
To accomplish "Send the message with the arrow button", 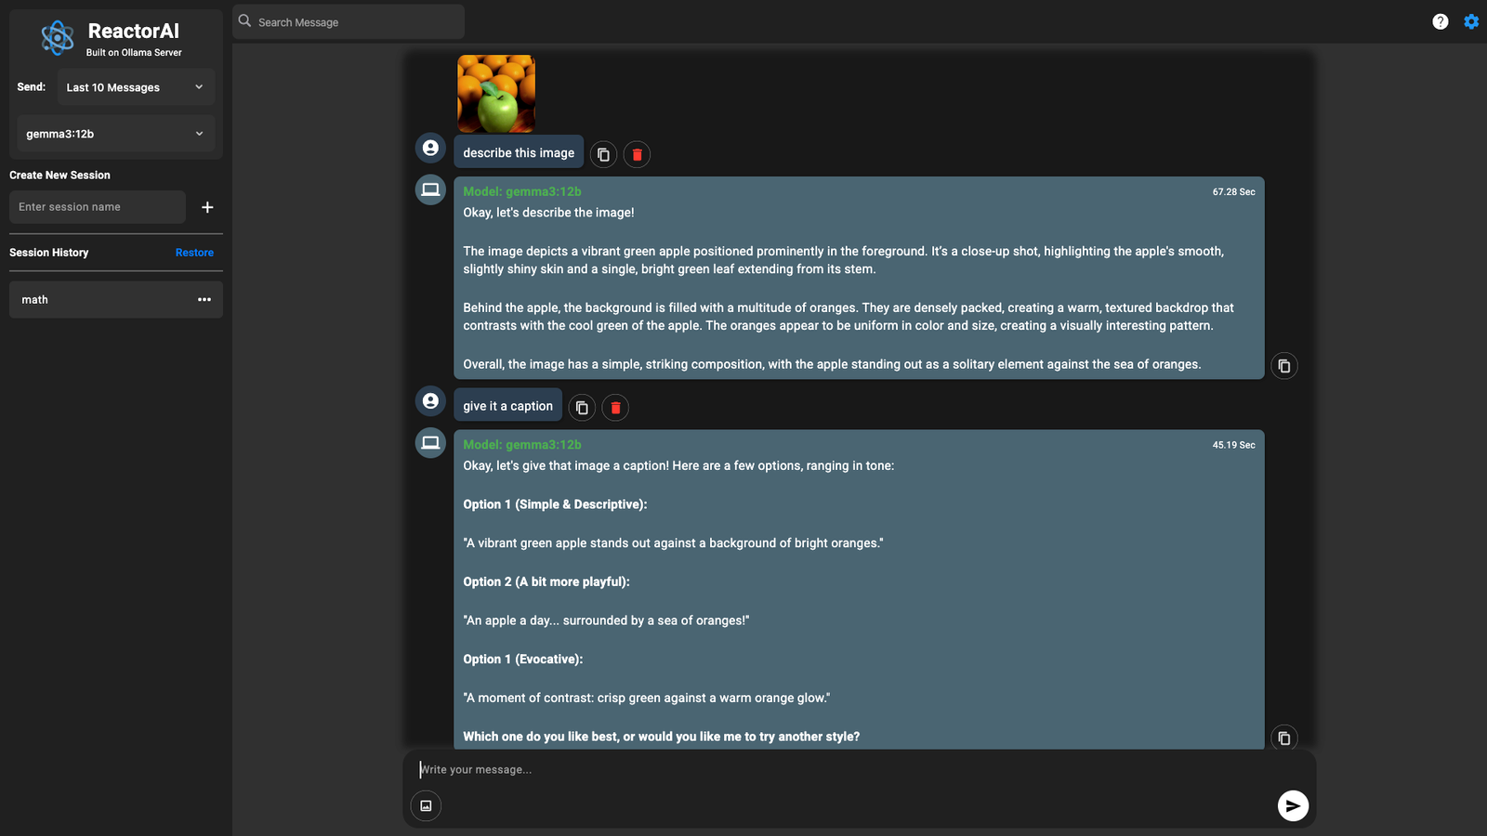I will coord(1293,805).
